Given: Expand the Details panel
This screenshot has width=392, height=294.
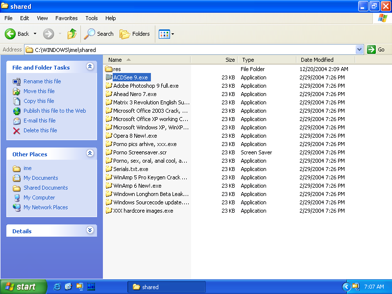Looking at the screenshot, I should pyautogui.click(x=90, y=230).
